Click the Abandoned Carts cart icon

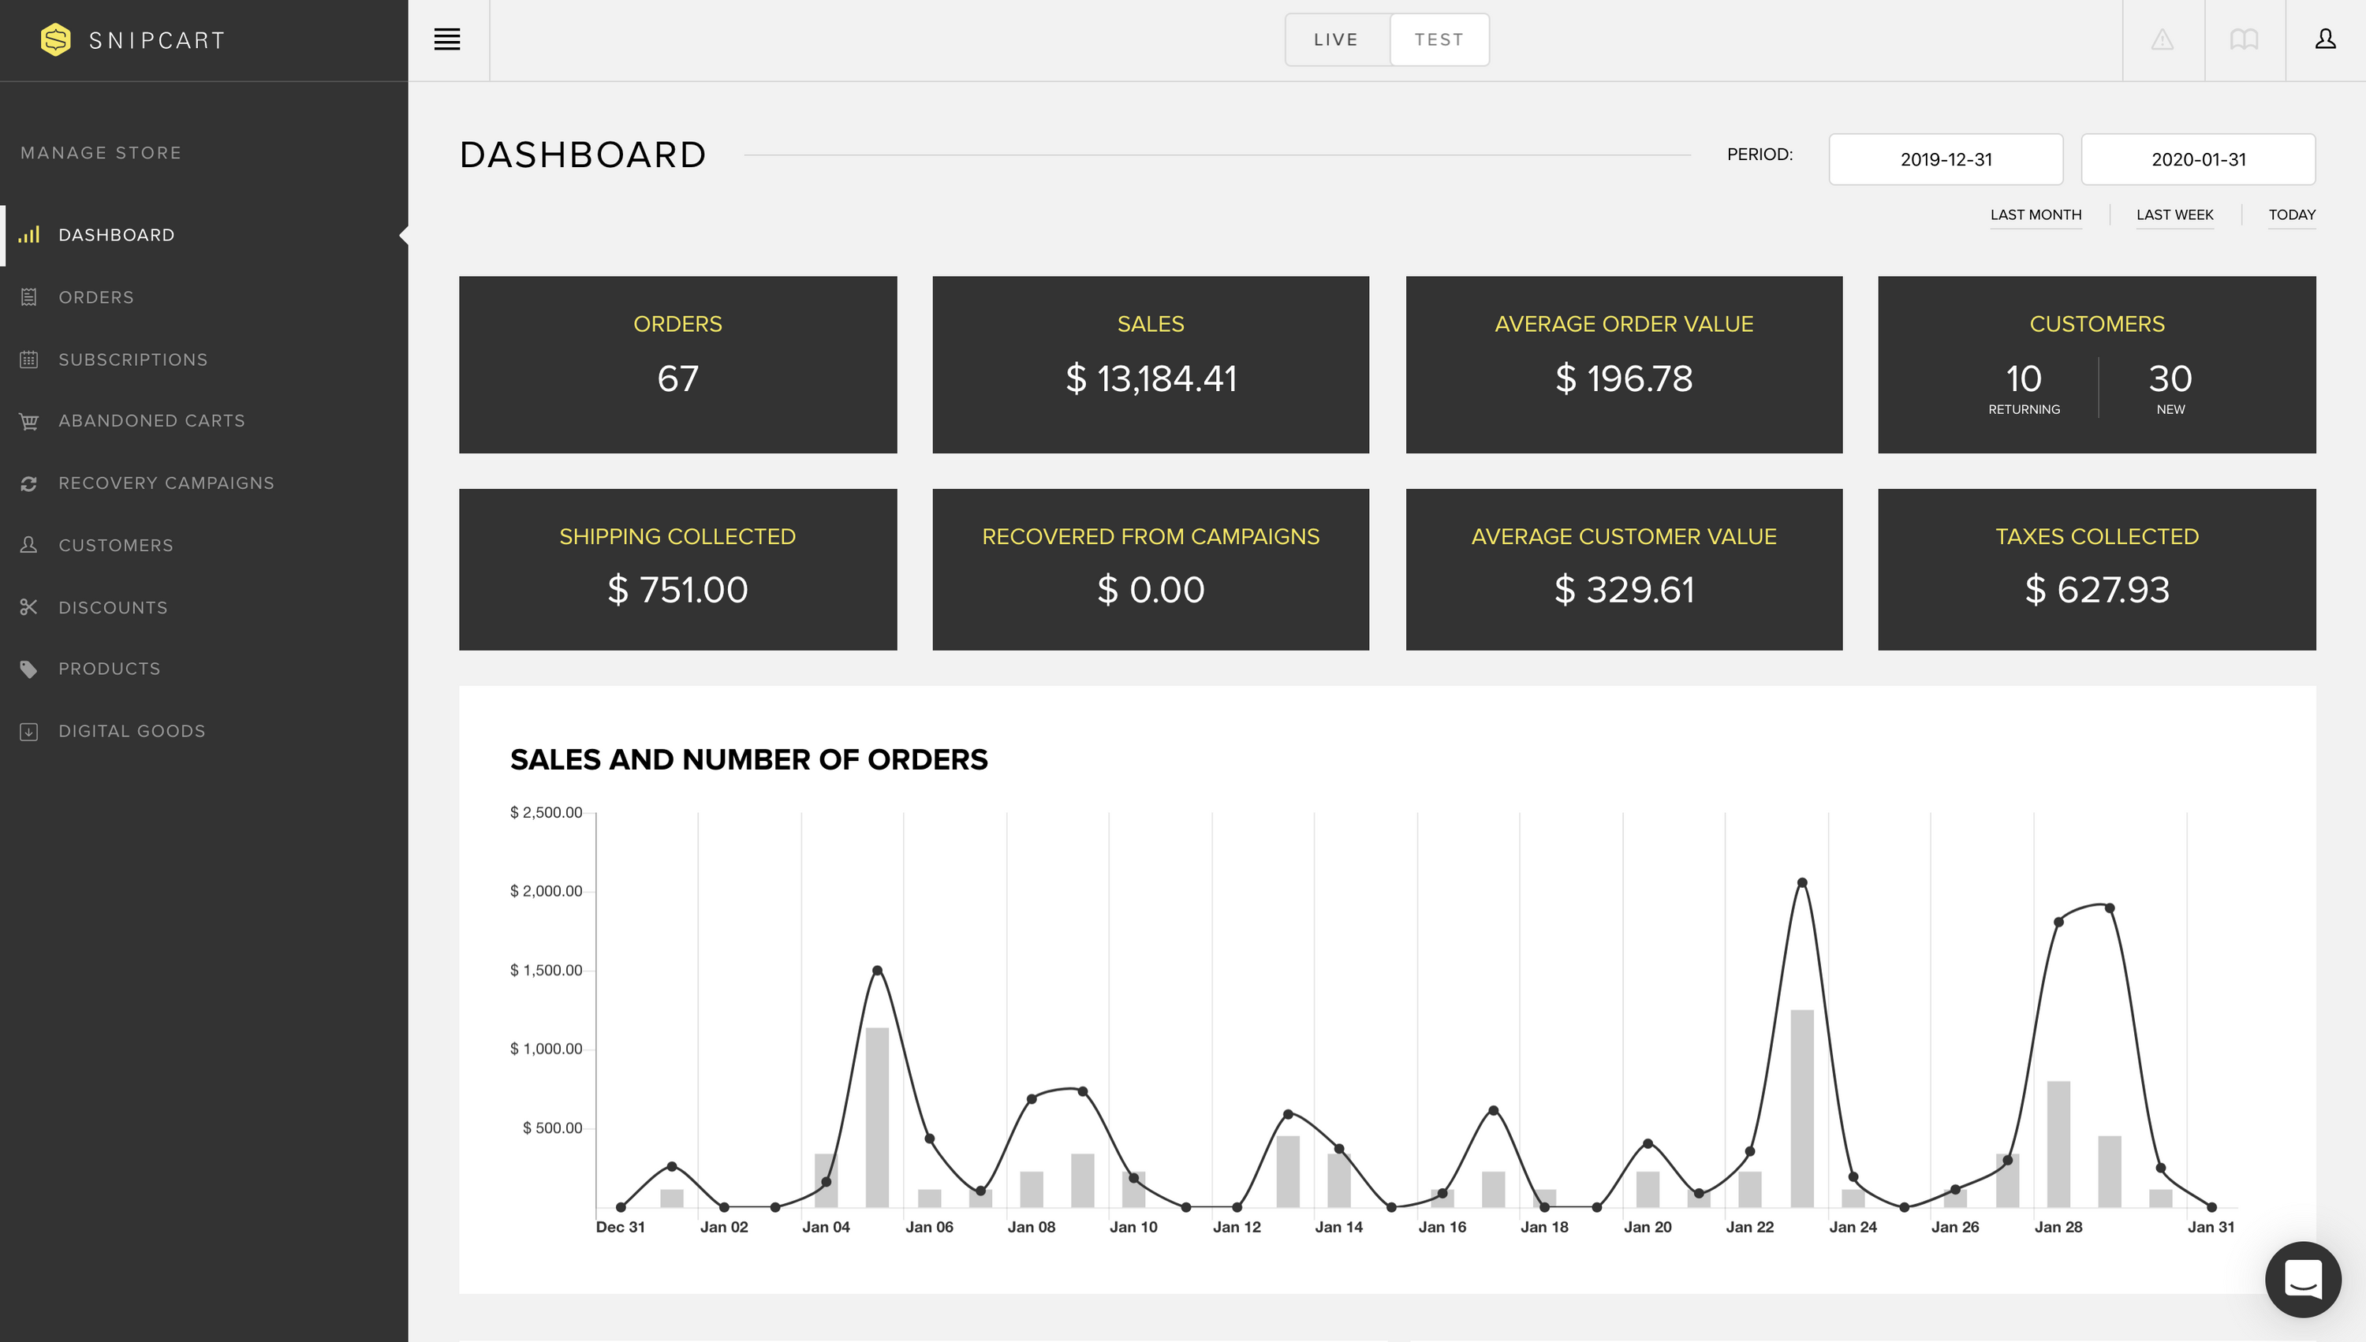[x=28, y=421]
